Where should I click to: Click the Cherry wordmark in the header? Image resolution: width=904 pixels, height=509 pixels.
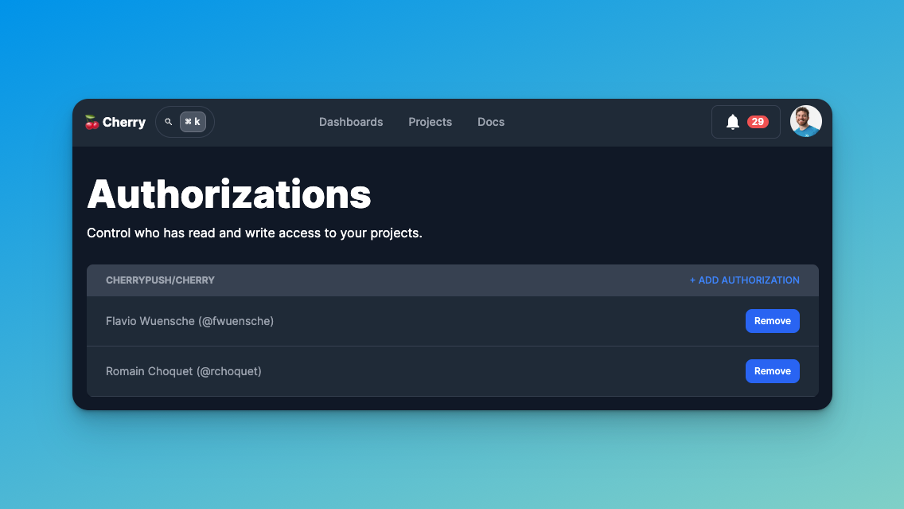coord(124,122)
